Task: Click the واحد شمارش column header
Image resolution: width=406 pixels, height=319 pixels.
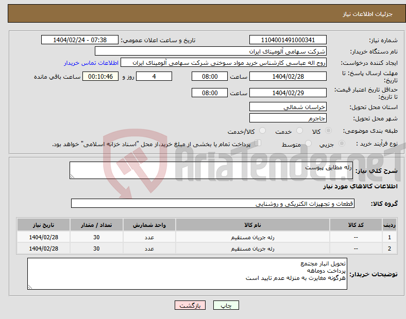Action: click(x=149, y=225)
